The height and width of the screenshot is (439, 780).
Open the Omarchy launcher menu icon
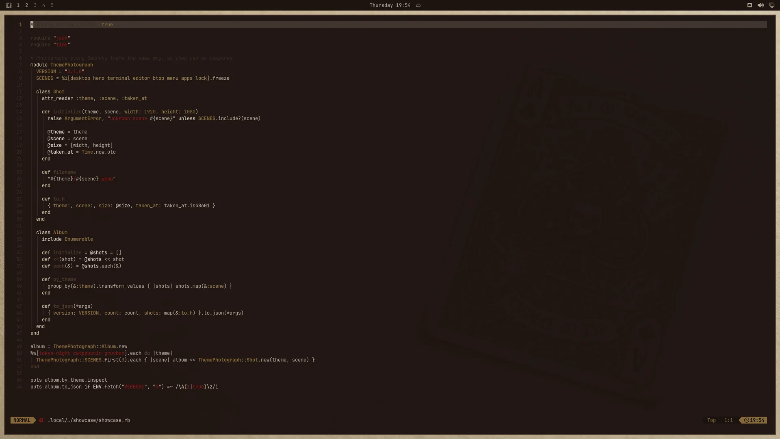click(9, 5)
